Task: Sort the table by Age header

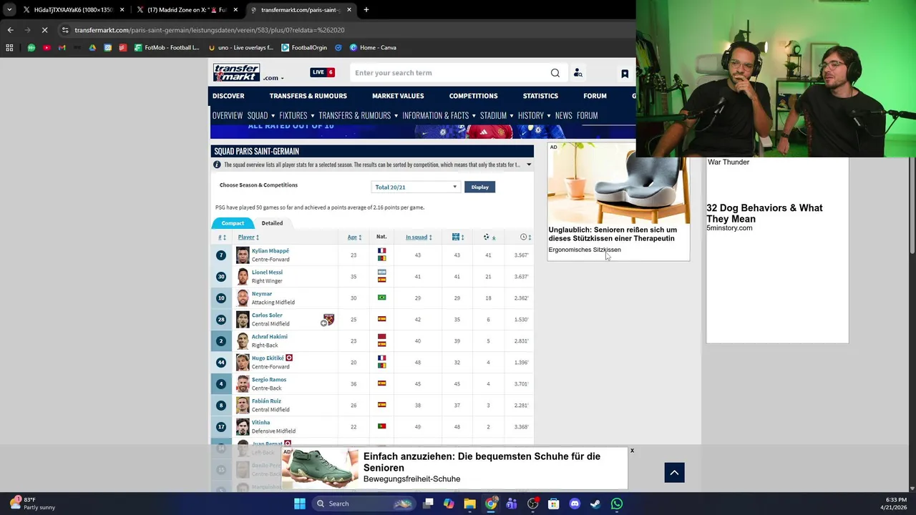Action: pyautogui.click(x=354, y=237)
